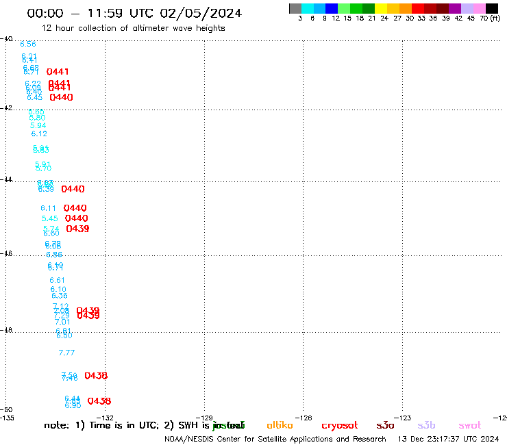Select the wave height value 7.01

tap(62, 322)
